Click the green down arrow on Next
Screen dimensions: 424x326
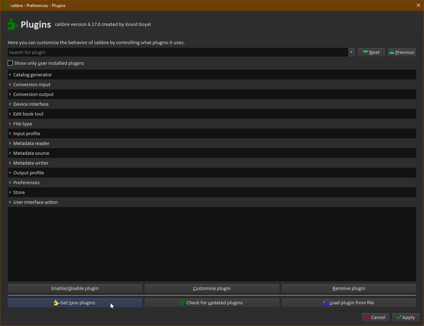tap(365, 53)
